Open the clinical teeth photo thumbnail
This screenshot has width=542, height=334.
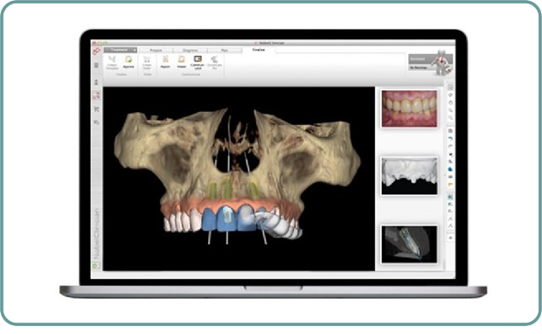coord(409,109)
